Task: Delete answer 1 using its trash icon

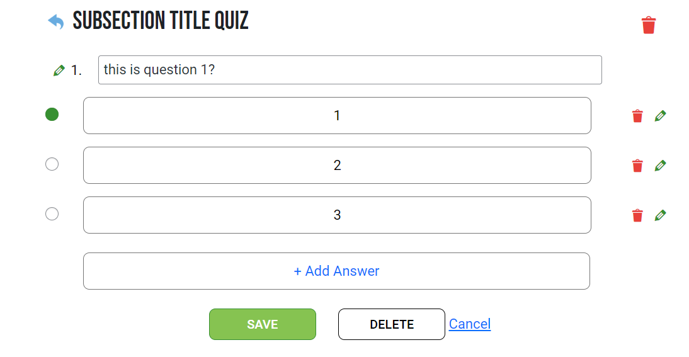Action: [637, 116]
